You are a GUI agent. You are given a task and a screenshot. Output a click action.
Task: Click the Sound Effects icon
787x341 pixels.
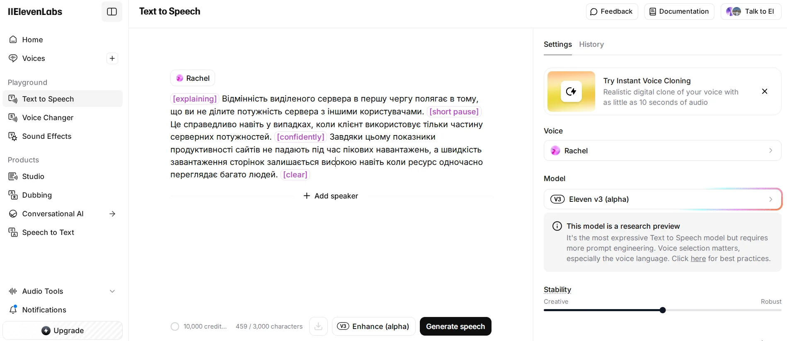13,136
